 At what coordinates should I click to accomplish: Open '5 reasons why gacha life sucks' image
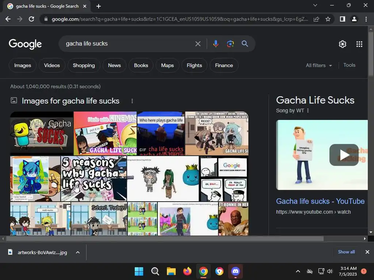click(x=94, y=179)
